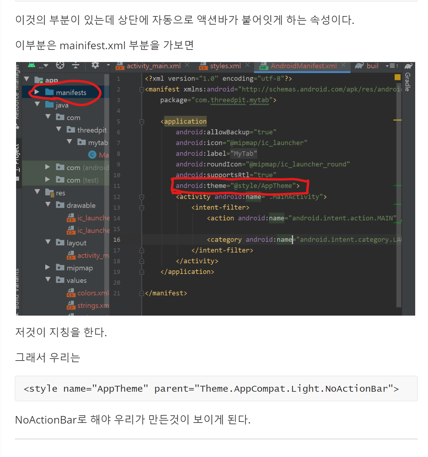
Task: Select the layout folder
Action: [71, 243]
